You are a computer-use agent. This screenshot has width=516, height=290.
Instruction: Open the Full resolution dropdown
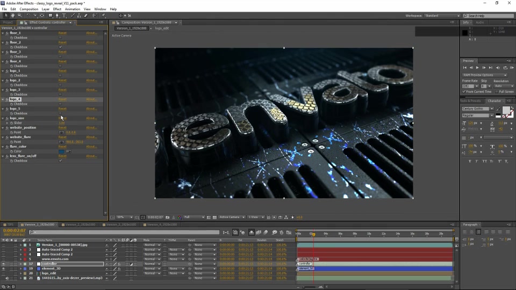(194, 218)
